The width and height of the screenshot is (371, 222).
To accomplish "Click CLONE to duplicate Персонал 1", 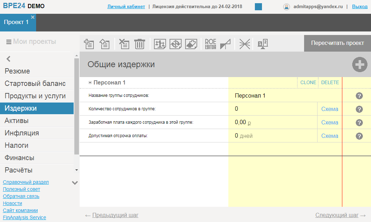I will [x=308, y=82].
